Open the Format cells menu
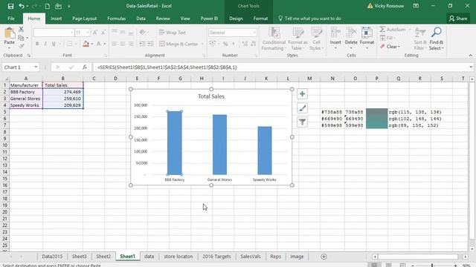 367,39
